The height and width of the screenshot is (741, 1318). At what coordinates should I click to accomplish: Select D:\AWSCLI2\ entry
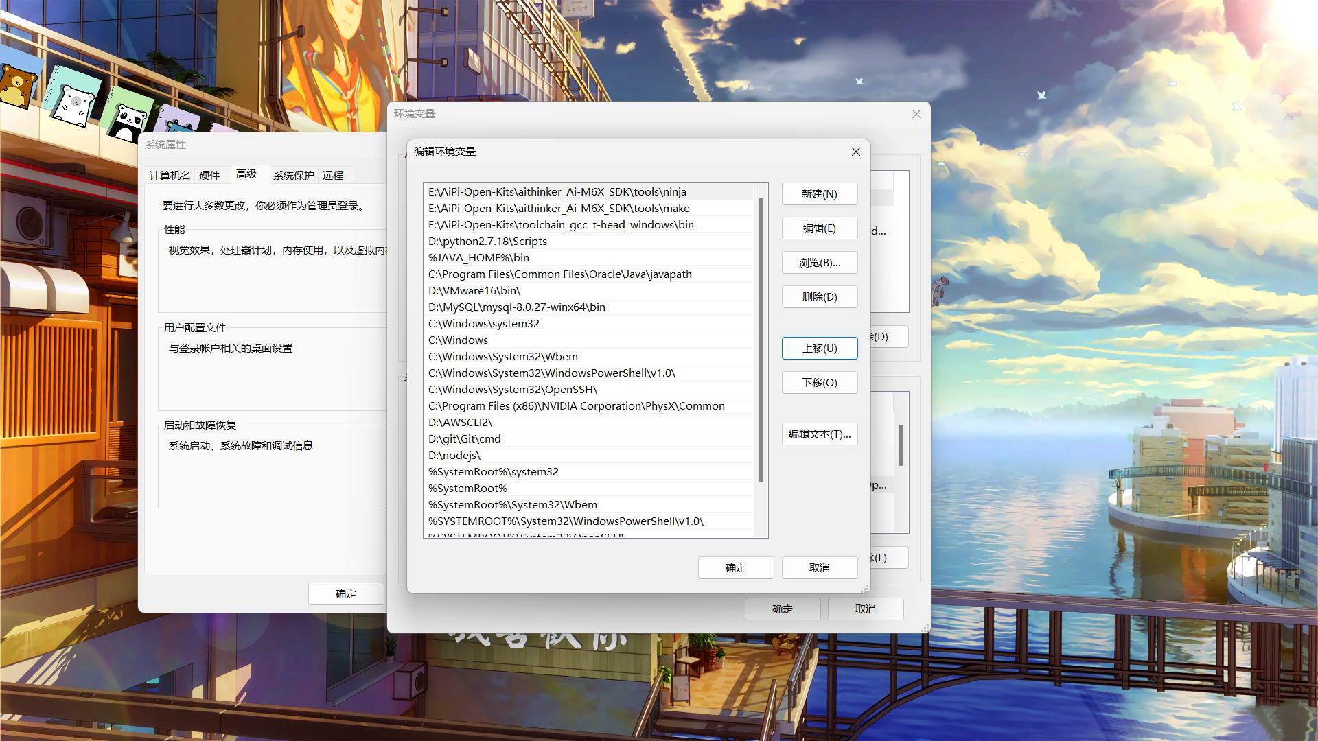589,423
